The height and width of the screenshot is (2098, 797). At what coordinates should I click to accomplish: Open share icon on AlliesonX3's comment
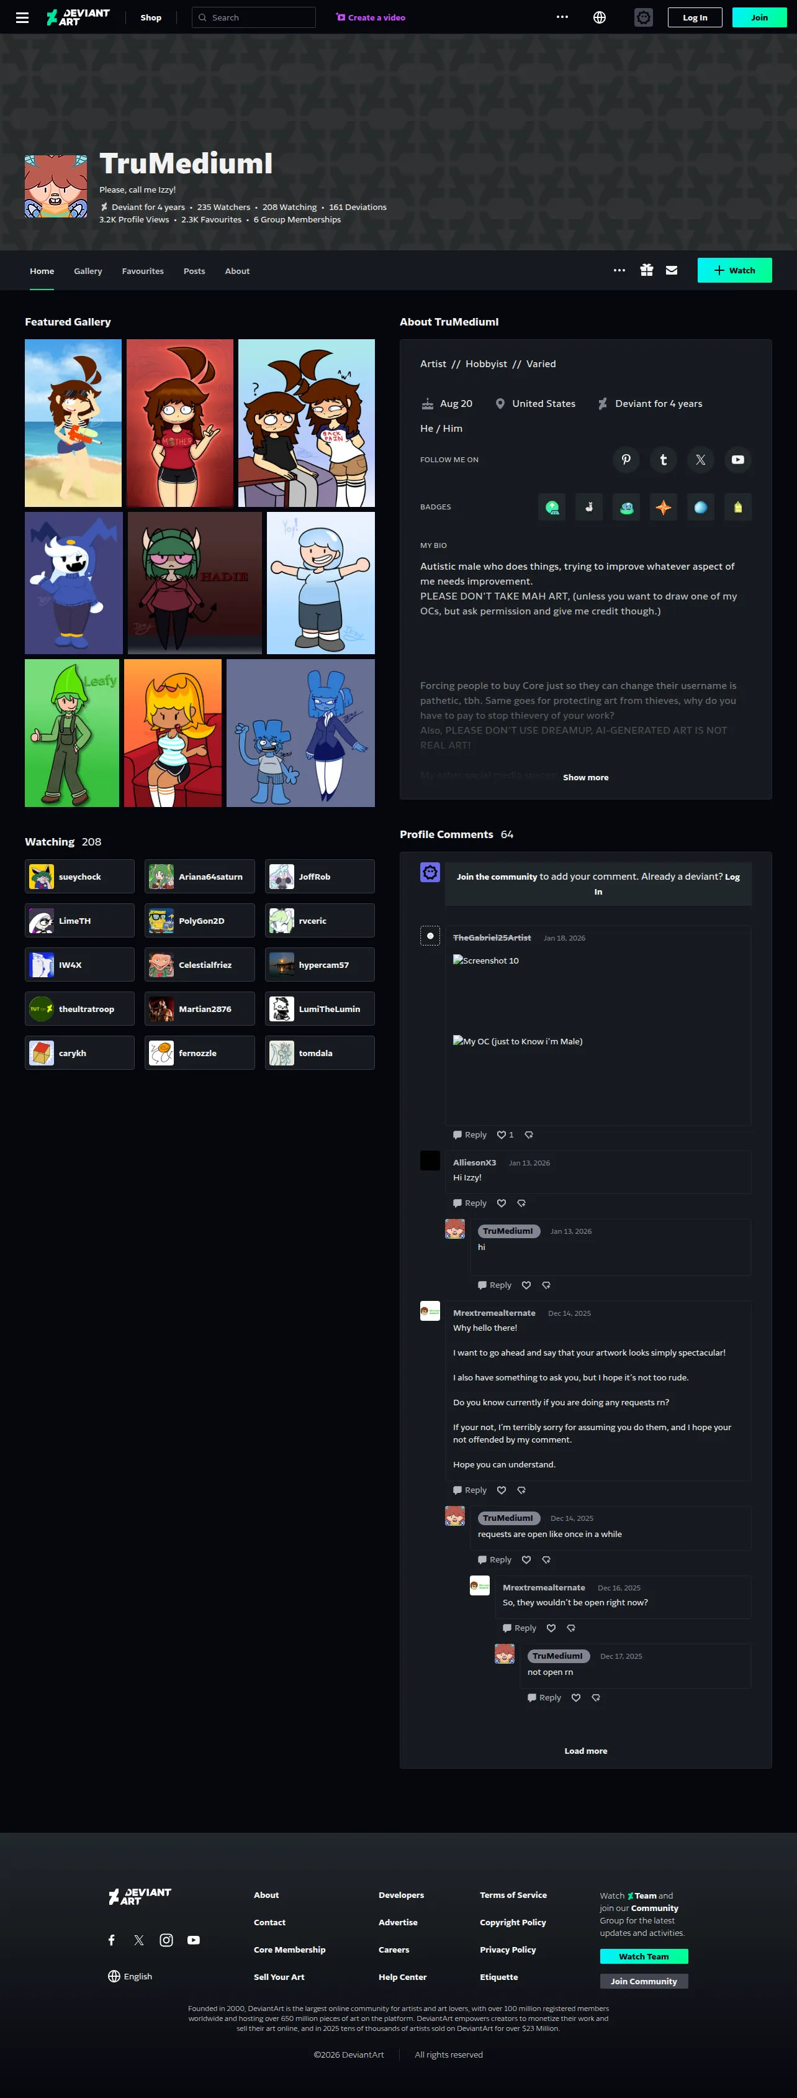[x=522, y=1203]
